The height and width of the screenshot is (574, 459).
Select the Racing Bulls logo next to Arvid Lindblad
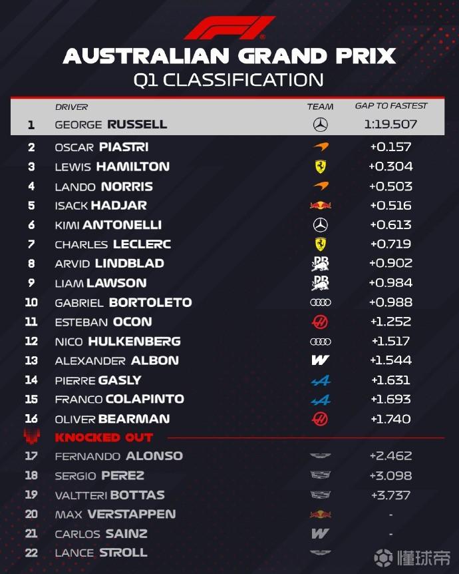(320, 264)
